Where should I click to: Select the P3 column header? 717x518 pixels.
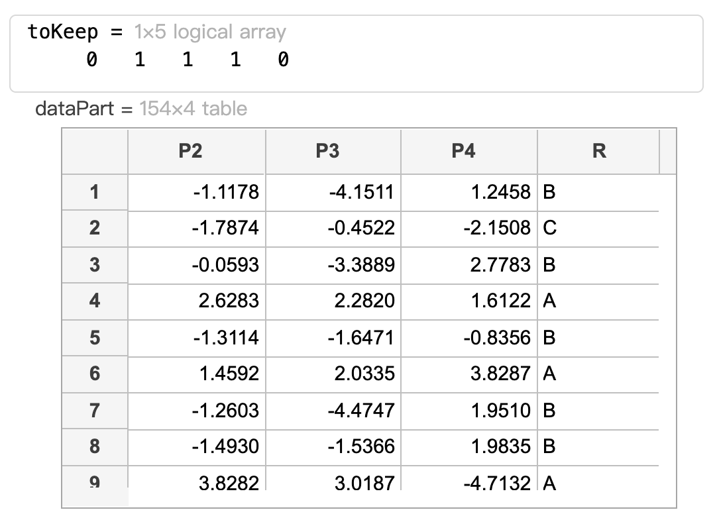click(x=333, y=151)
